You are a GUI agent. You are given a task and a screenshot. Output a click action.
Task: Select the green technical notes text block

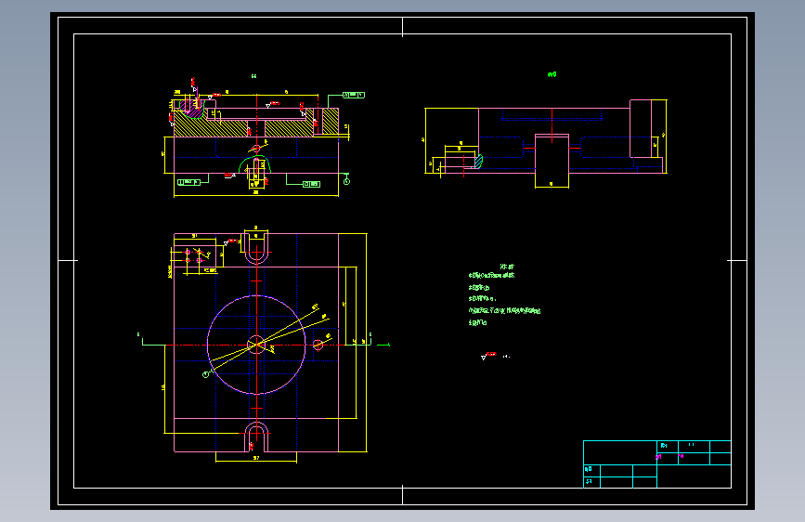tap(504, 295)
